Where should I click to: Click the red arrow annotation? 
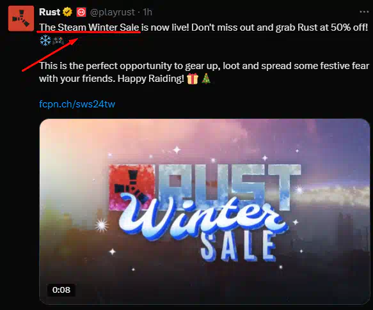point(50,54)
